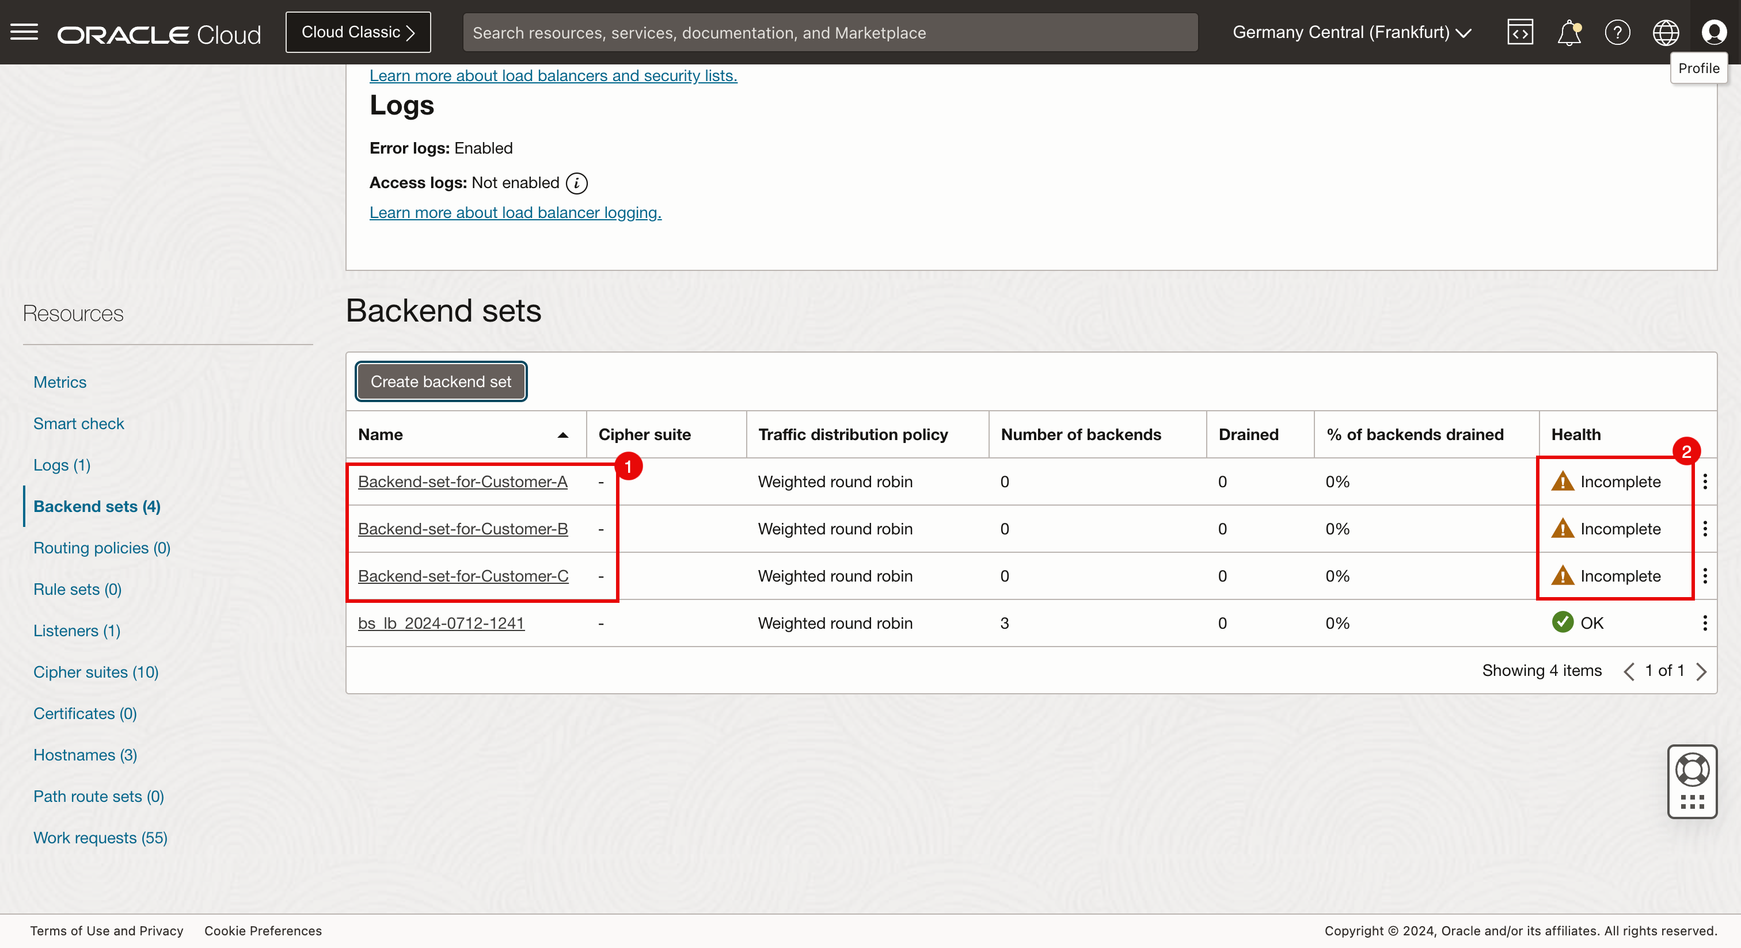1741x948 pixels.
Task: Expand the Germany Central (Frankfurt) region dropdown
Action: tap(1352, 32)
